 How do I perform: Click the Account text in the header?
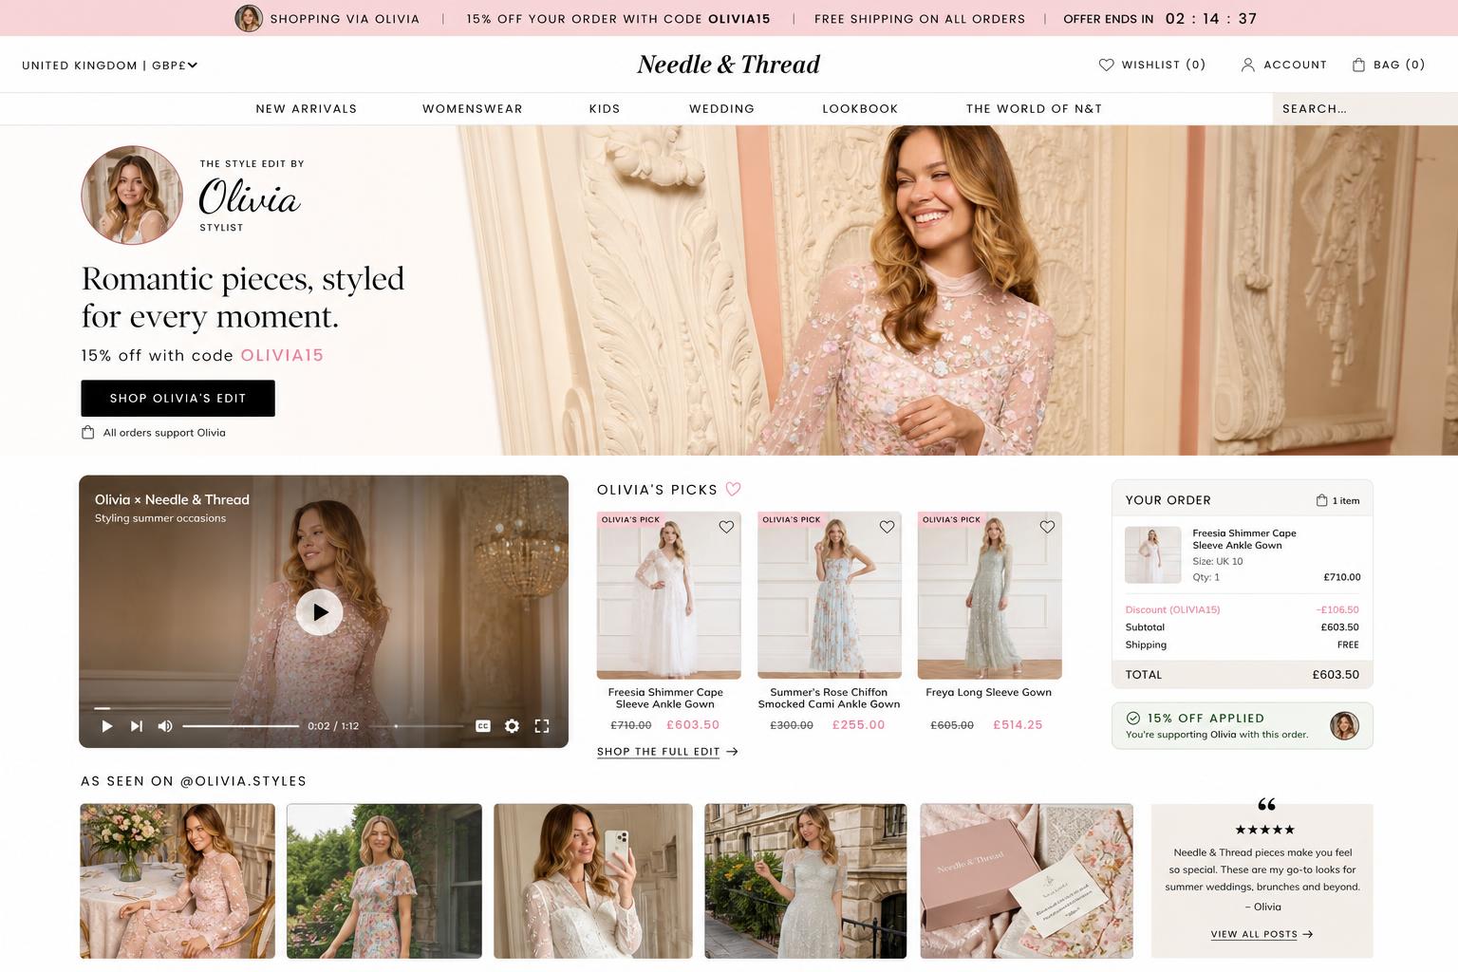(1295, 65)
